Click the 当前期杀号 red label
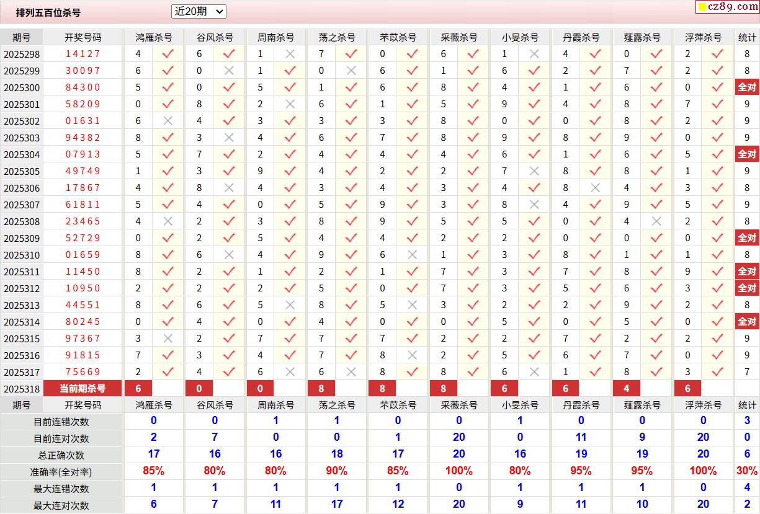This screenshot has width=760, height=514. pos(83,389)
